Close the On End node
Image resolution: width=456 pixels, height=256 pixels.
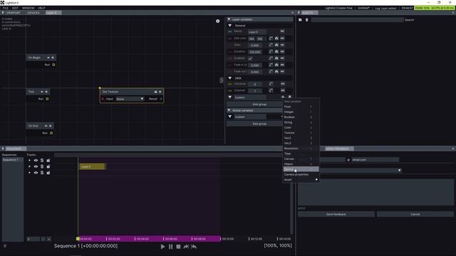point(51,126)
